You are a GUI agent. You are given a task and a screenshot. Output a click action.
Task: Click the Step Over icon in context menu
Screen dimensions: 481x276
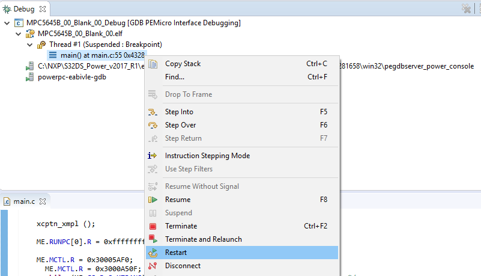coord(153,125)
